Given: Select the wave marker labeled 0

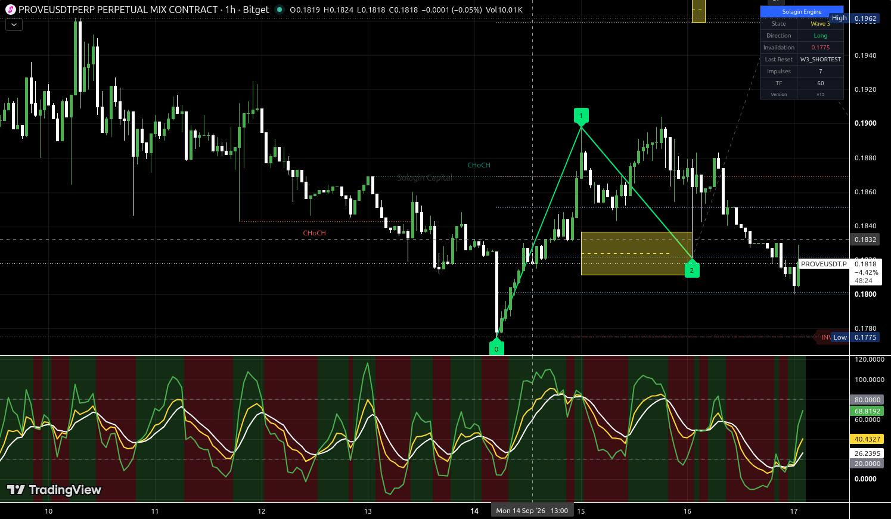Looking at the screenshot, I should pos(496,348).
